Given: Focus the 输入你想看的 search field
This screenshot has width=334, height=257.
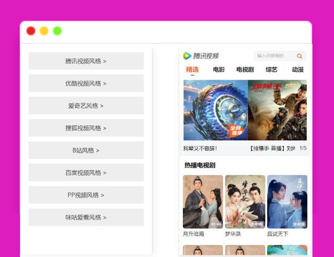Looking at the screenshot, I should (x=280, y=56).
